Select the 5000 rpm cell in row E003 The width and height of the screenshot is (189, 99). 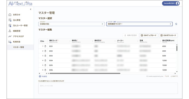pyautogui.click(x=168, y=56)
